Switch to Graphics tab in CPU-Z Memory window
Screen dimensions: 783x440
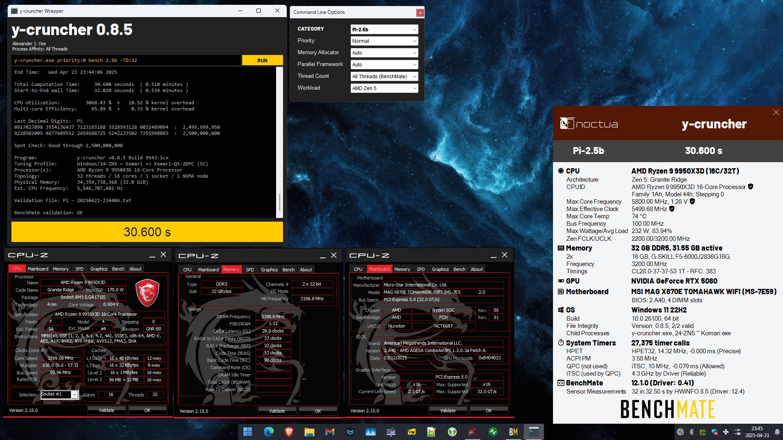click(x=269, y=270)
